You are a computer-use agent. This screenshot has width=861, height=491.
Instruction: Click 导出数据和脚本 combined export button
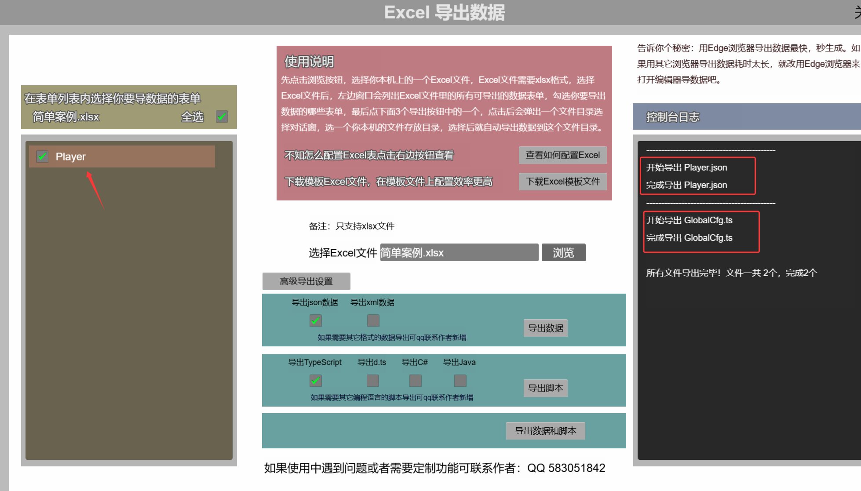545,431
